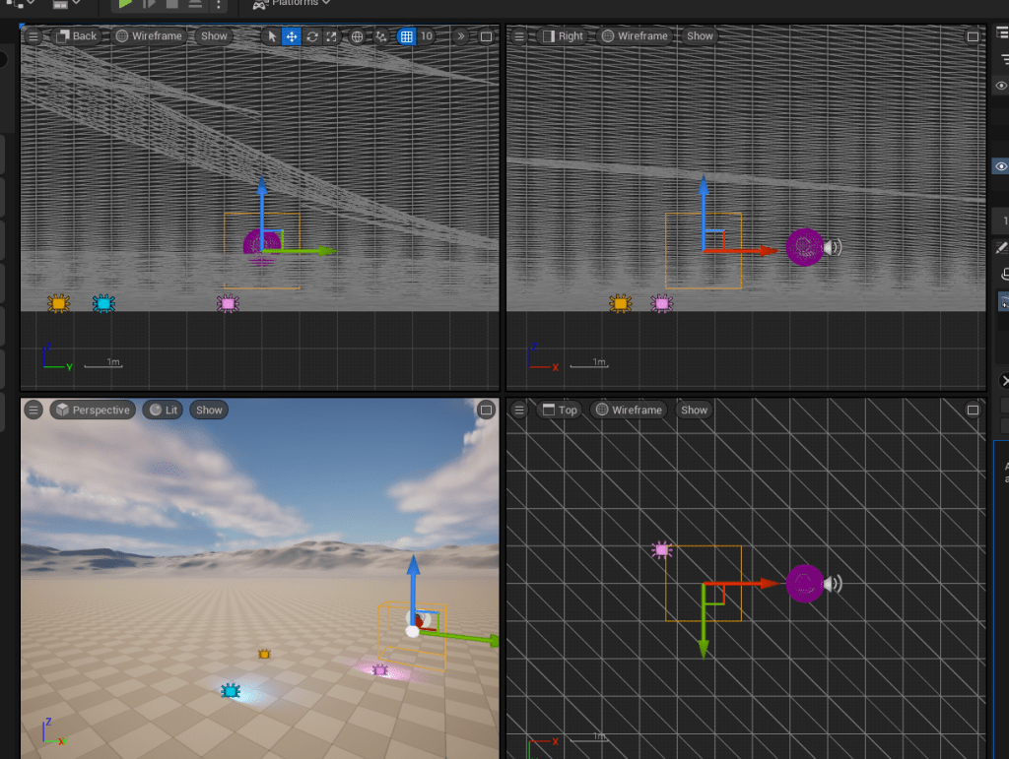1009x759 pixels.
Task: Open the Perspective viewport type menu
Action: click(x=93, y=411)
